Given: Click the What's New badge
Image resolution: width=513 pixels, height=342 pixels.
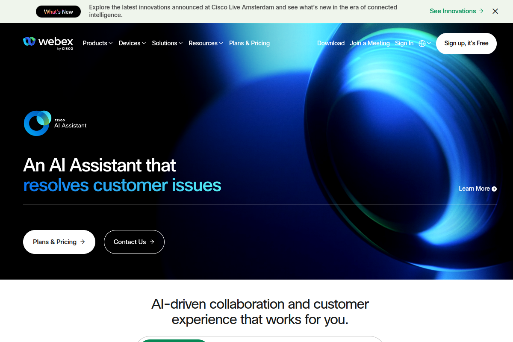Looking at the screenshot, I should 58,12.
